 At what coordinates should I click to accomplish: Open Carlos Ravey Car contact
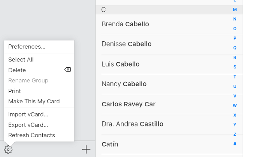pyautogui.click(x=128, y=104)
